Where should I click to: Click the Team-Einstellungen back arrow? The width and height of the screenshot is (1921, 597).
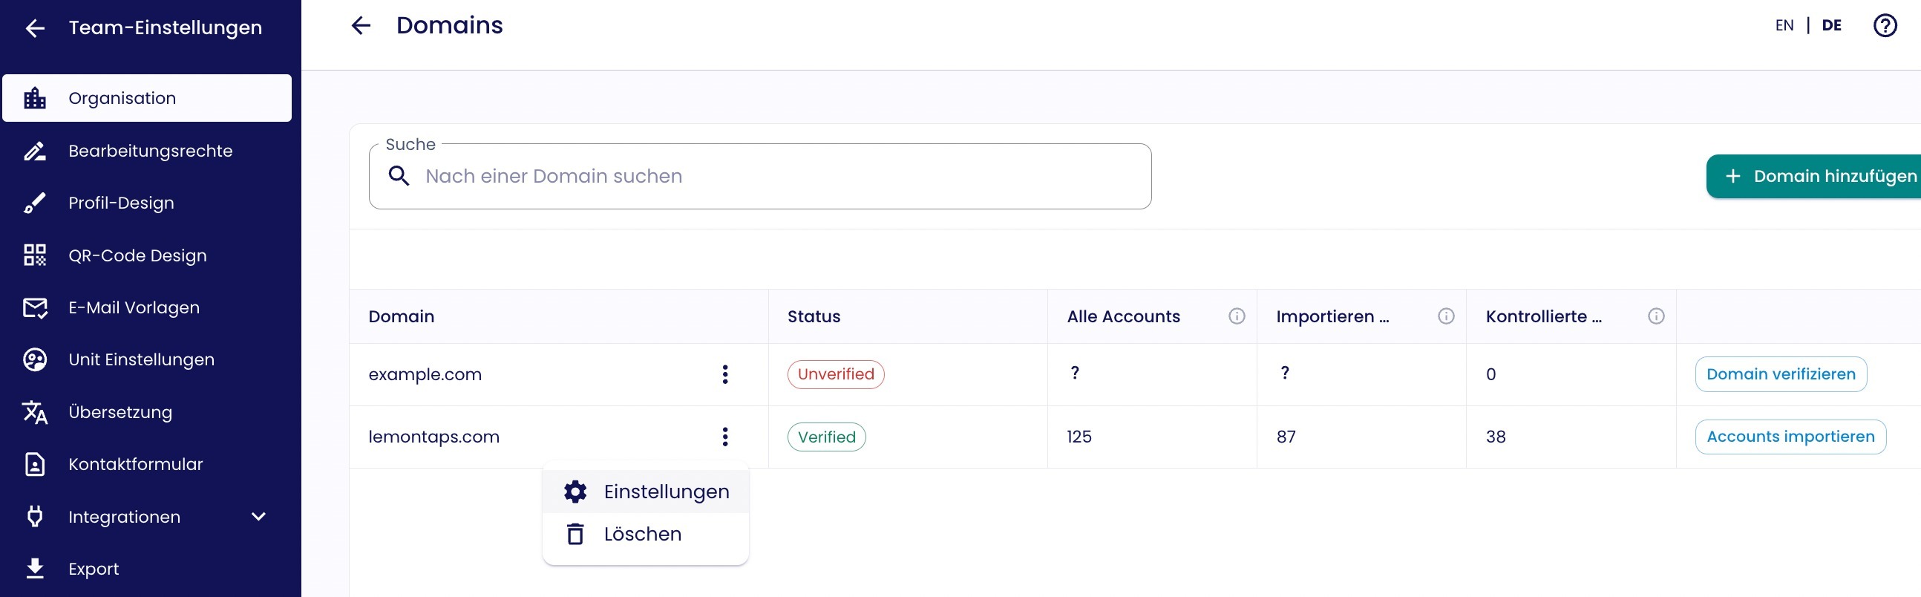pyautogui.click(x=35, y=28)
